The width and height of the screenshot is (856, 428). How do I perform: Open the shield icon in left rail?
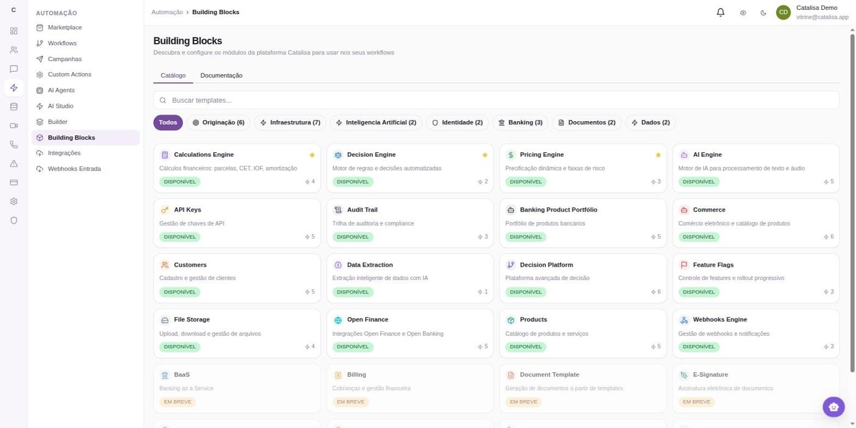14,220
